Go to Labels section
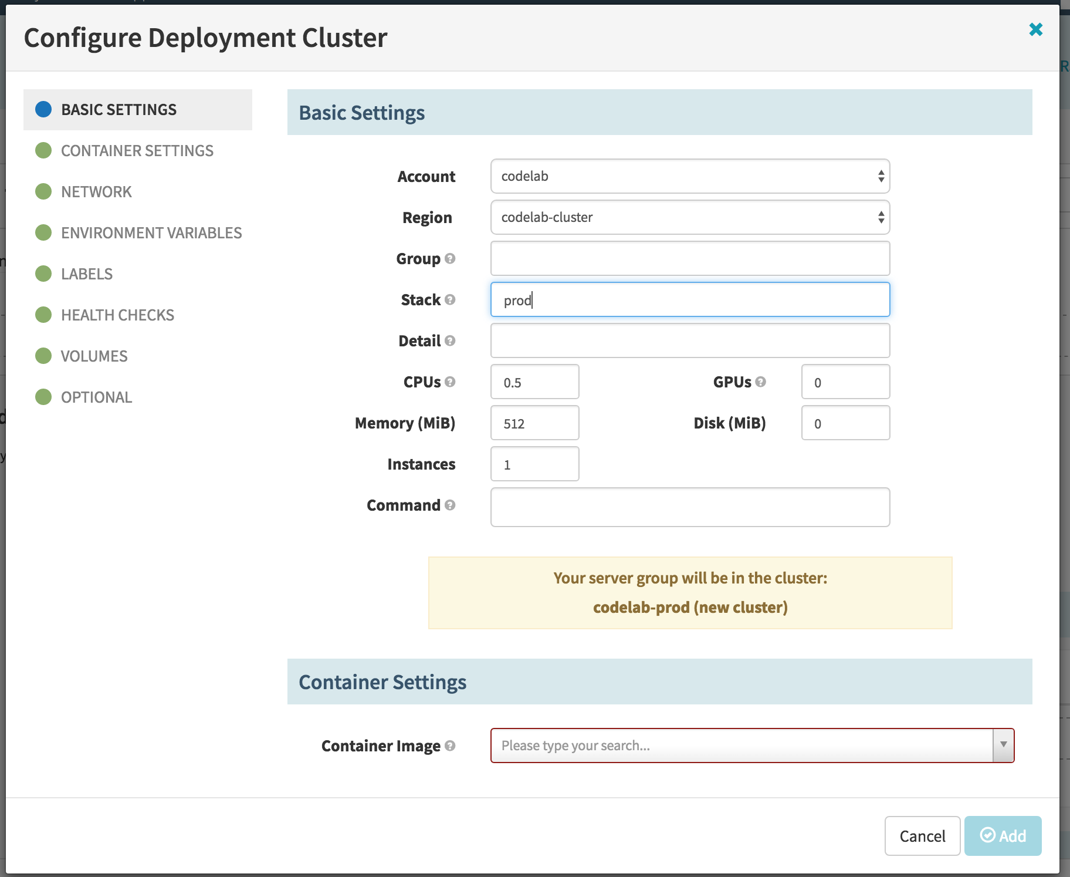The width and height of the screenshot is (1070, 877). point(138,274)
